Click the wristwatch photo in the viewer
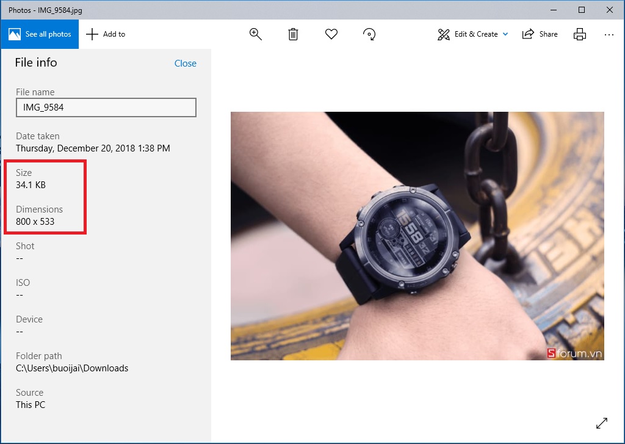625x444 pixels. (417, 236)
